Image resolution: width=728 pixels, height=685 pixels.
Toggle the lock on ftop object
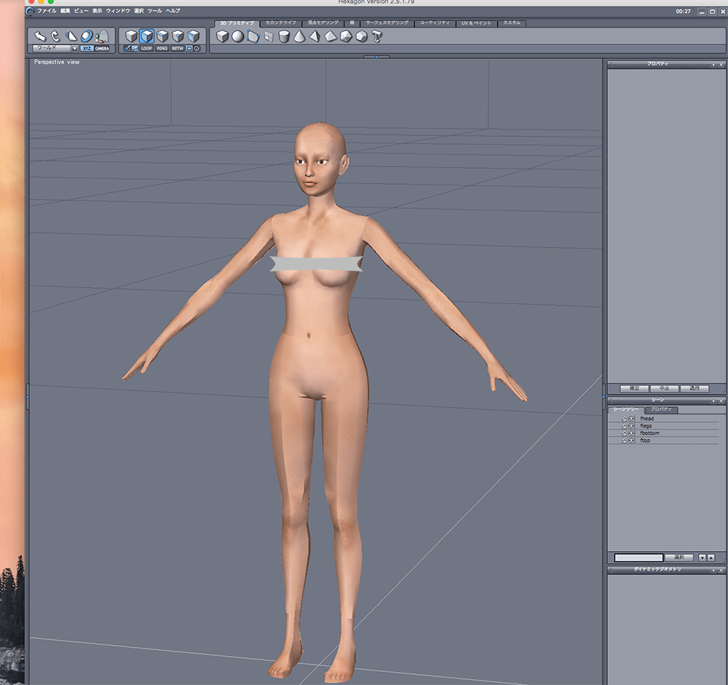tap(624, 440)
